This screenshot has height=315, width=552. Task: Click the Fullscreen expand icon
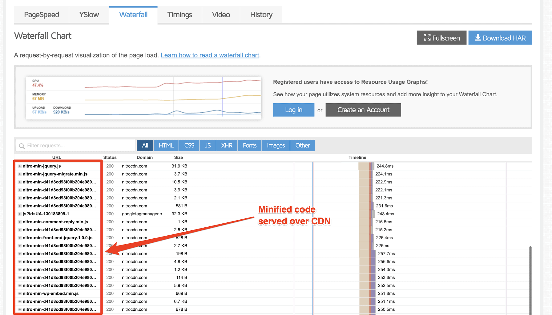(427, 38)
